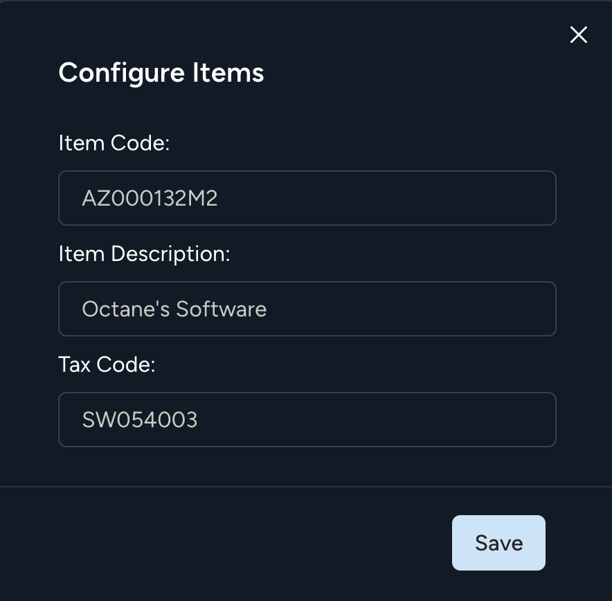612x601 pixels.
Task: Click the Save button
Action: [x=498, y=542]
